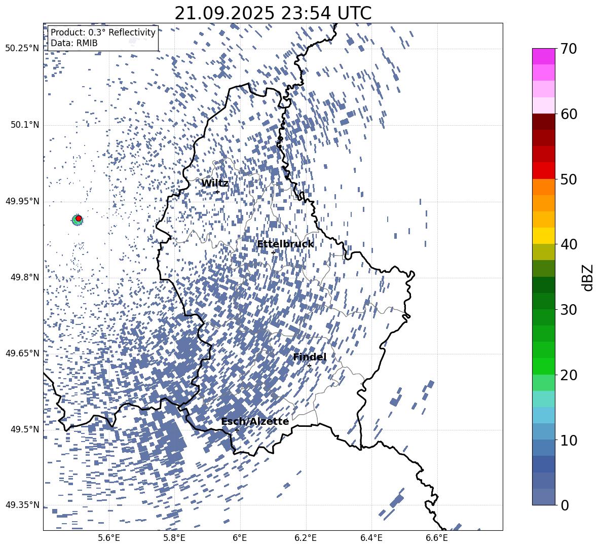This screenshot has height=548, width=600.
Task: Click the Wiltz location cross marker
Action: [x=217, y=192]
